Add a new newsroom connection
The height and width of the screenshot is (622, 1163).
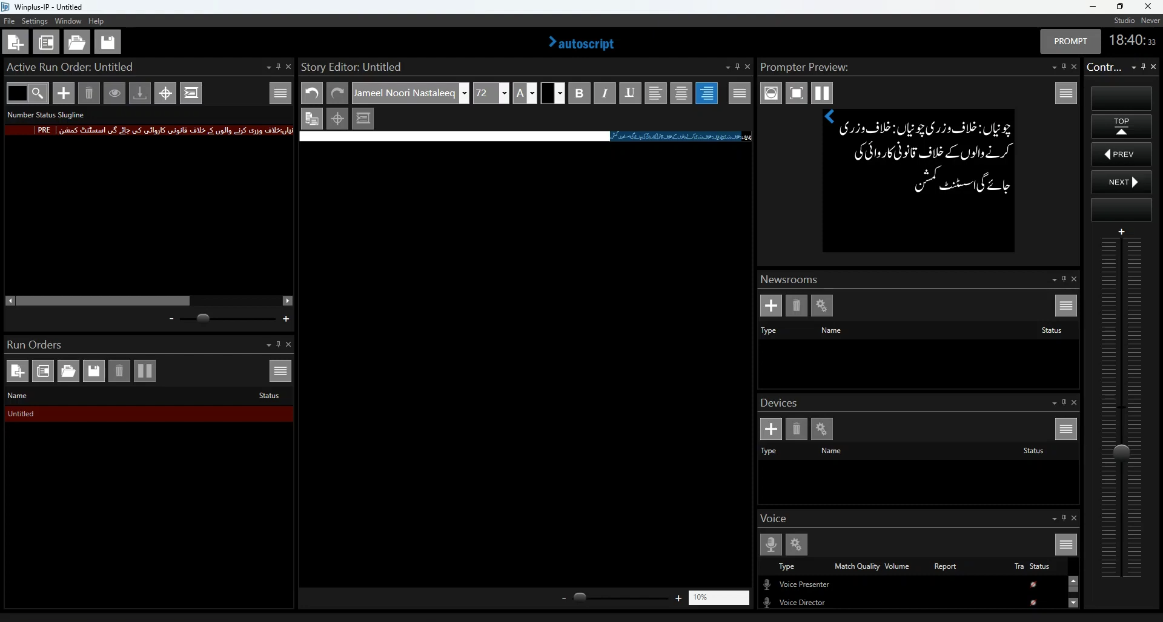(770, 306)
